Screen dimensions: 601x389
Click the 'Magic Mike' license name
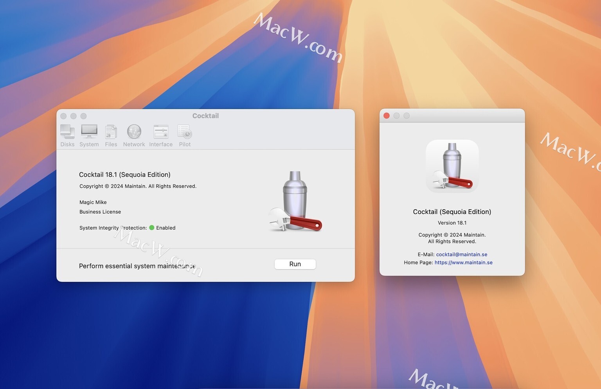pyautogui.click(x=93, y=202)
